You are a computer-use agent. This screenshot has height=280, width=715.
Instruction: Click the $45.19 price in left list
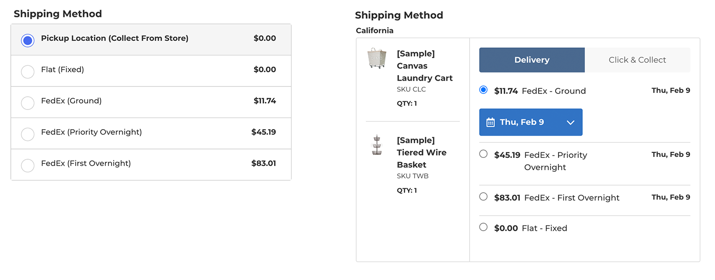click(263, 132)
